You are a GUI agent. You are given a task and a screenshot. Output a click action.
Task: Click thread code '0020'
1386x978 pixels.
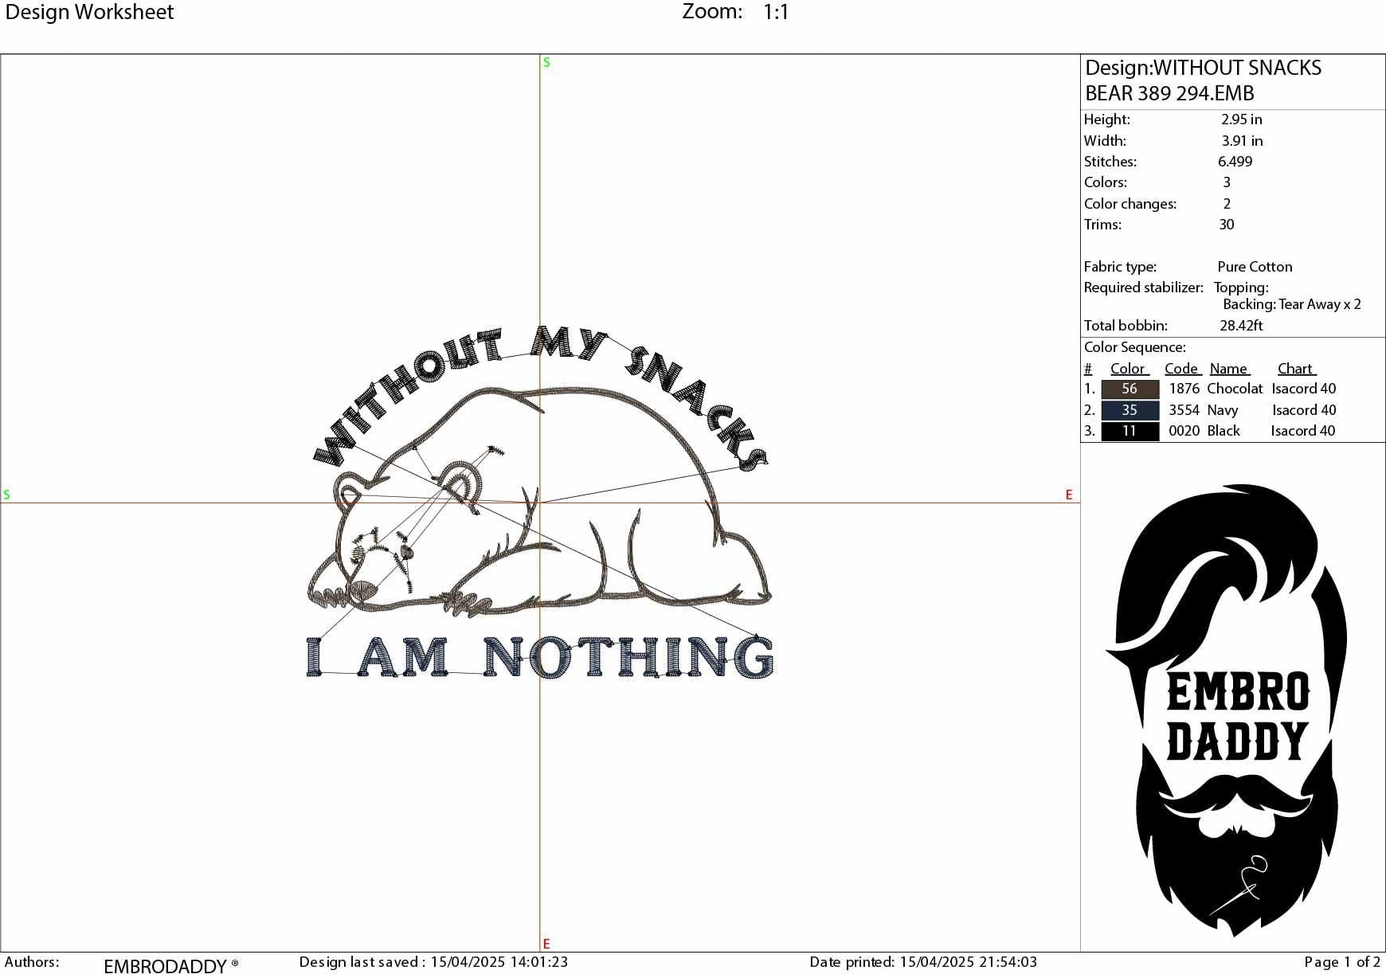click(x=1184, y=431)
